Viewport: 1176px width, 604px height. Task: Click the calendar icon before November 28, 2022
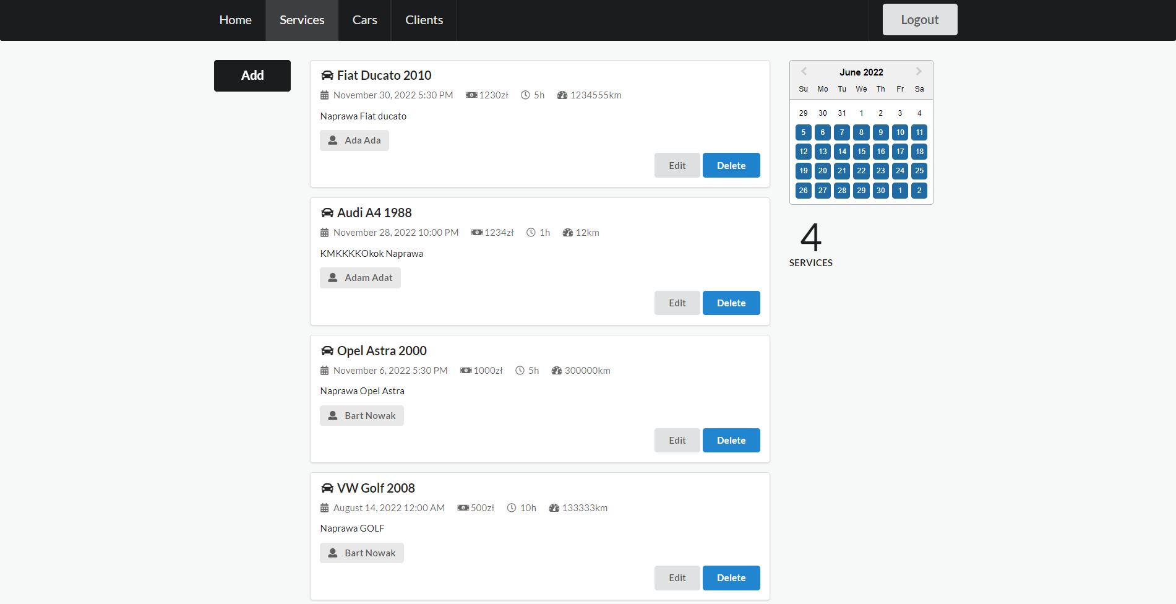click(325, 233)
